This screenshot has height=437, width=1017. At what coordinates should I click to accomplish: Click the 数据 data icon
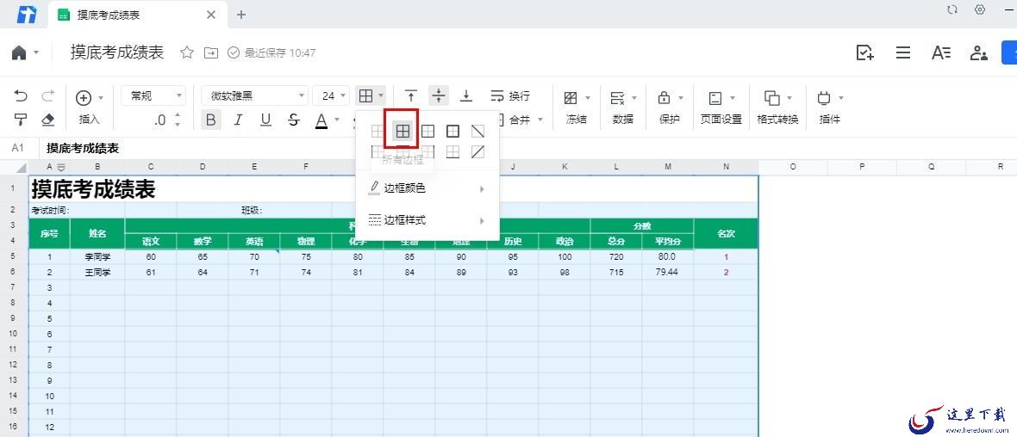tap(617, 98)
